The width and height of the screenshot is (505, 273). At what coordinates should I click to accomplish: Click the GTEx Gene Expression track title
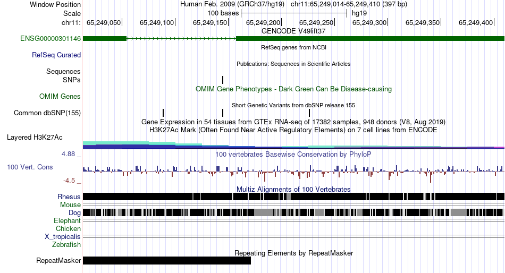pos(293,122)
